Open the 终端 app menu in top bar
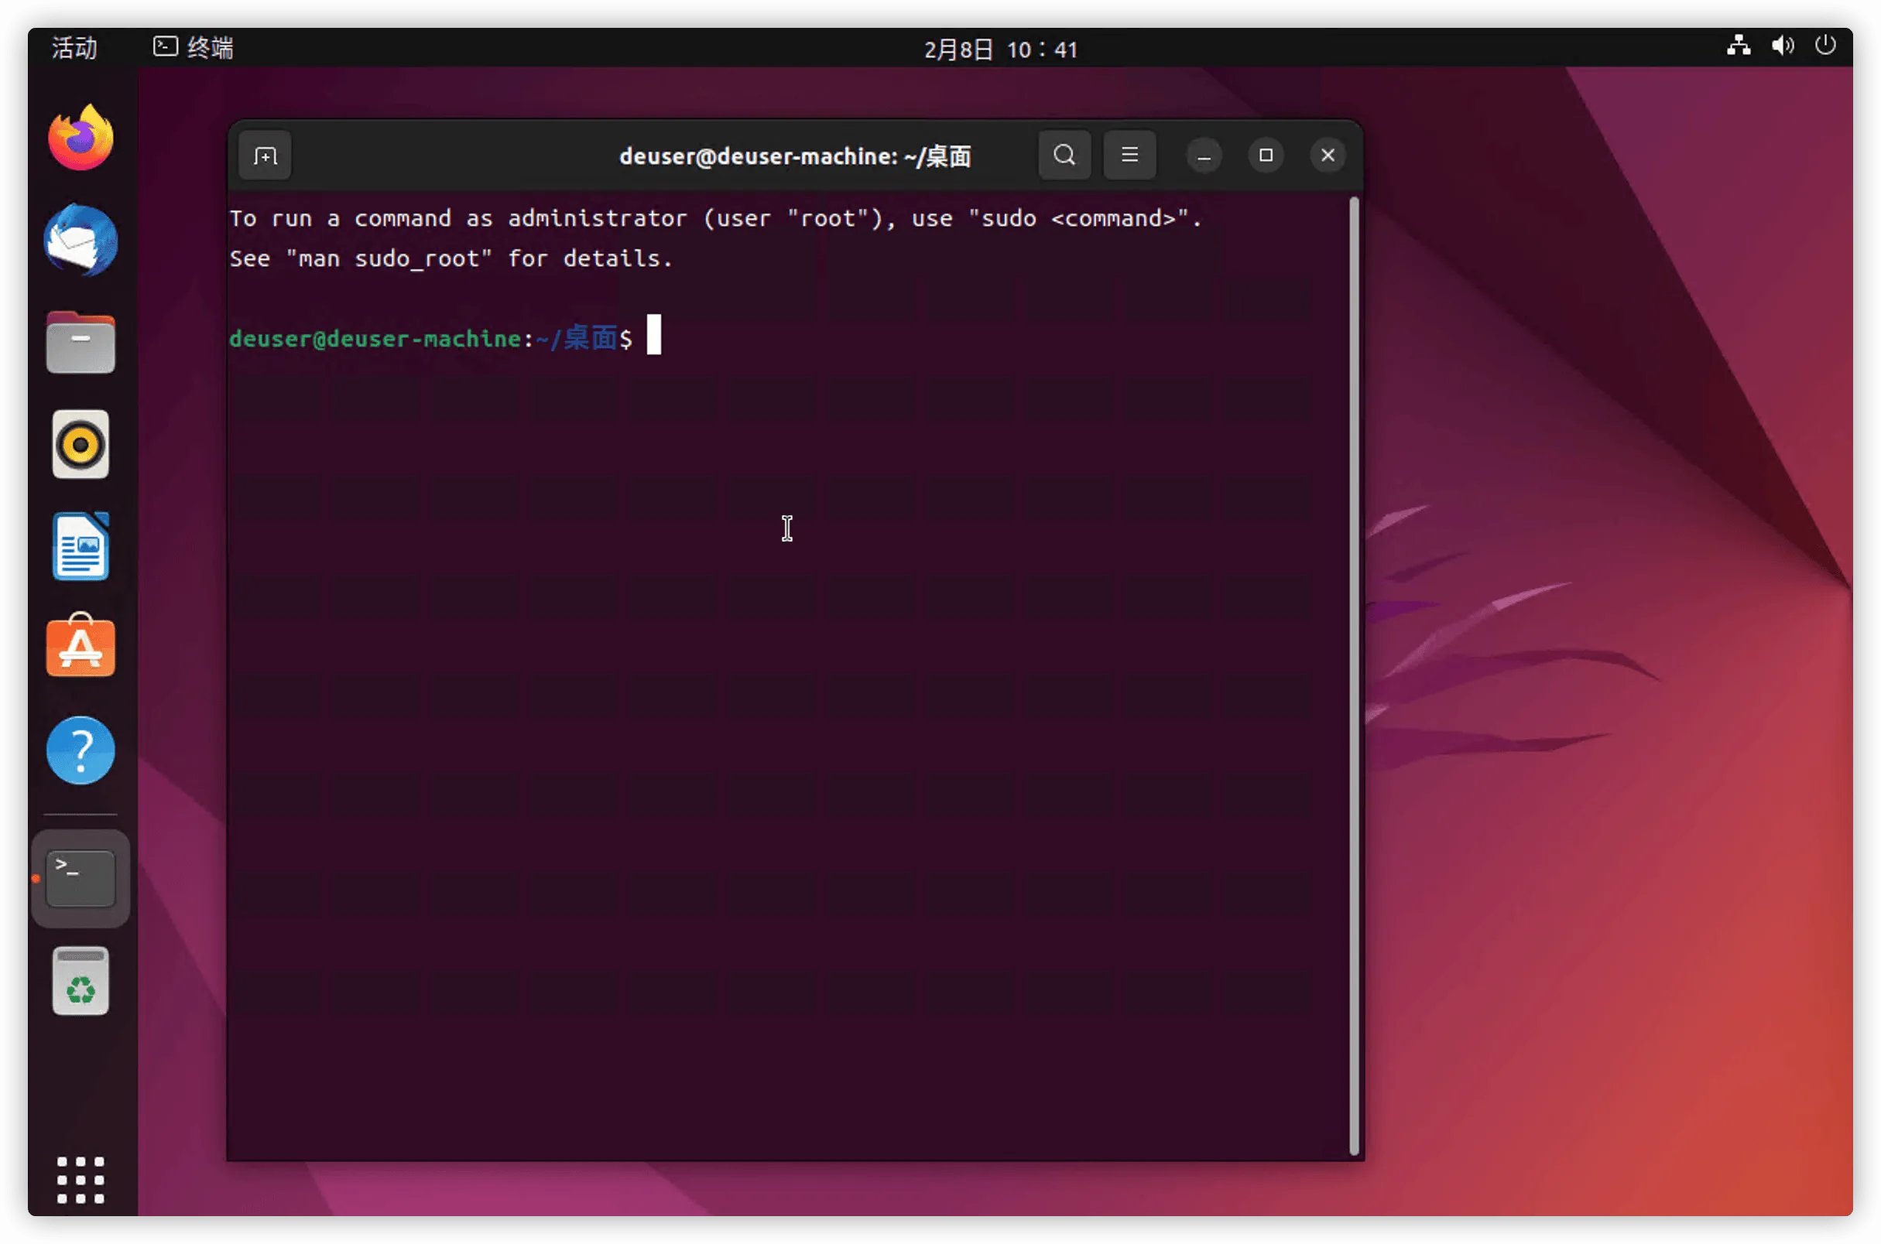The image size is (1881, 1244). pos(194,48)
